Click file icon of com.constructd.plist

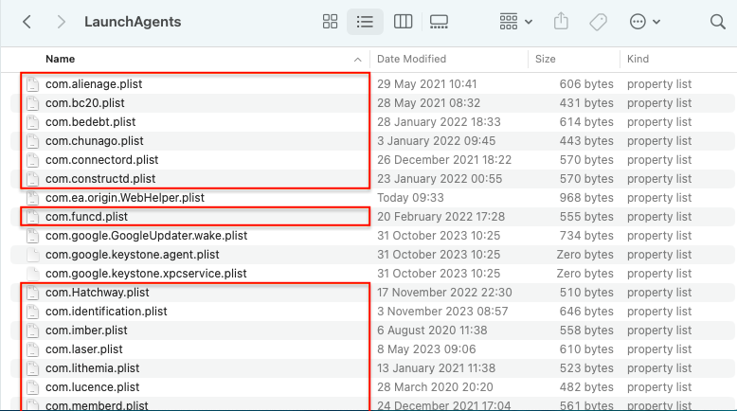[32, 179]
